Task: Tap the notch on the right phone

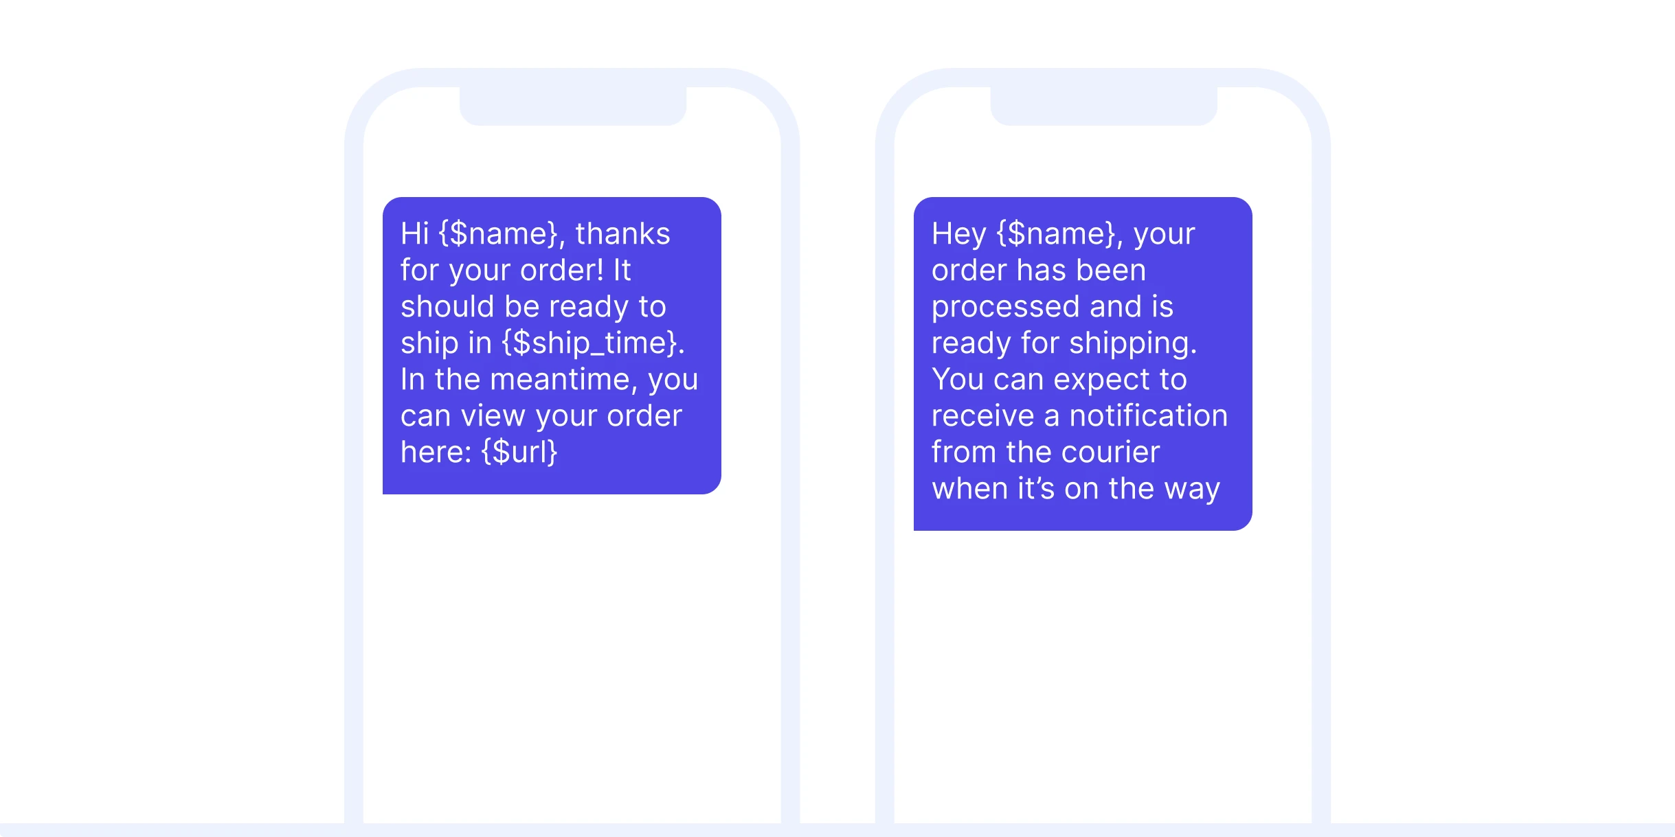Action: tap(1103, 106)
